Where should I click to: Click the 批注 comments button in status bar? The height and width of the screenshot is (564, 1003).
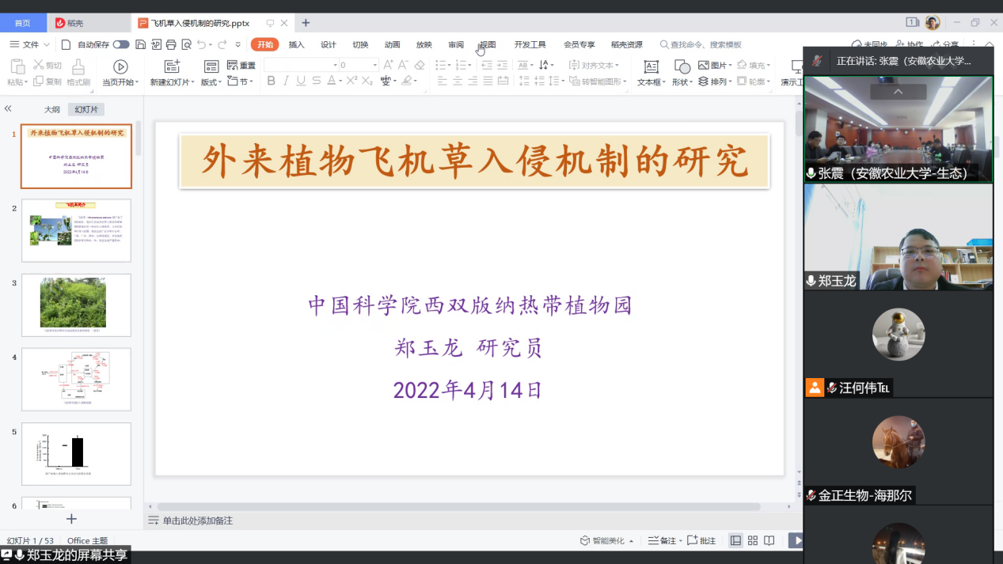[701, 540]
